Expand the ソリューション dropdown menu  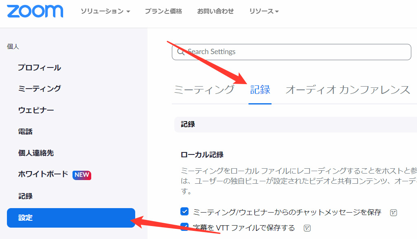[x=105, y=11]
